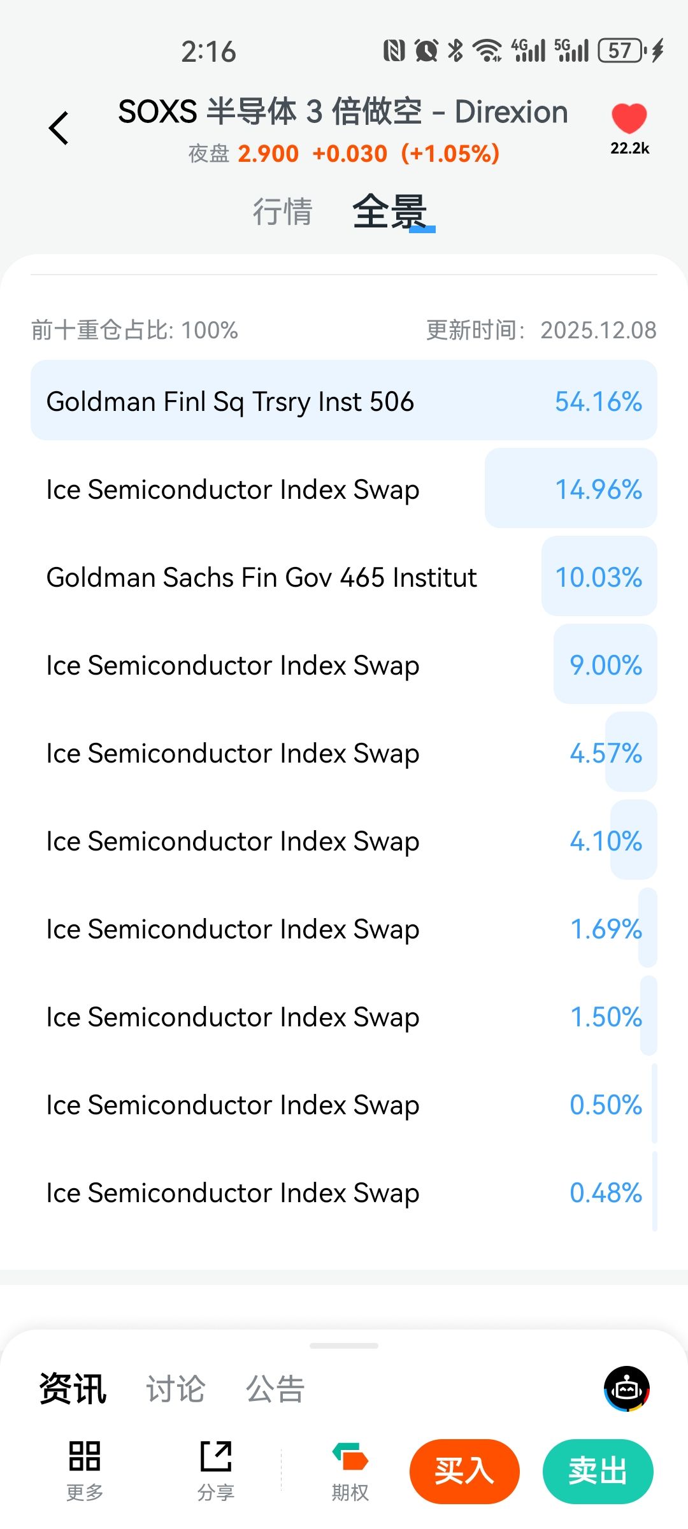This screenshot has height=1529, width=688.
Task: Open the 公告 announcements tab
Action: pyautogui.click(x=275, y=1389)
